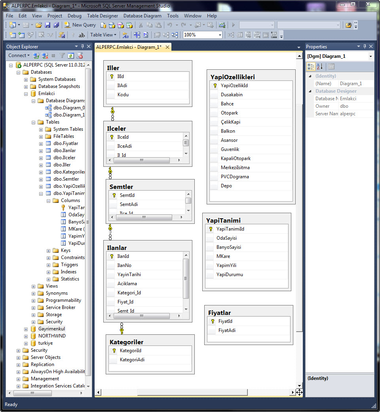
Task: Collapse the Emlakci database node
Action: pos(26,94)
